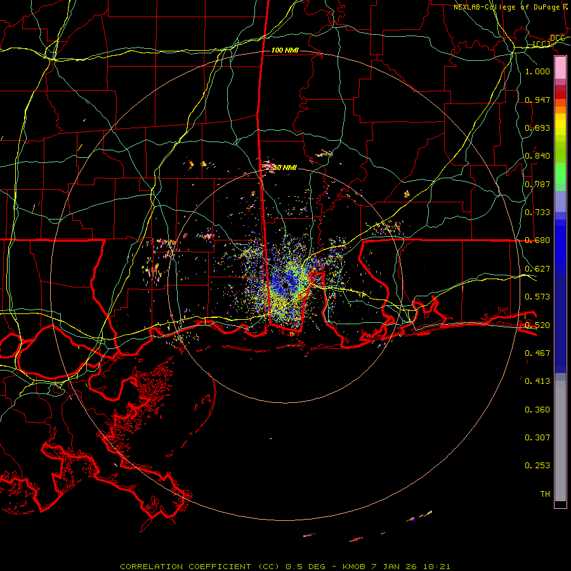571x571 pixels.
Task: Select the 1.000 value on color scale
Action: click(537, 71)
